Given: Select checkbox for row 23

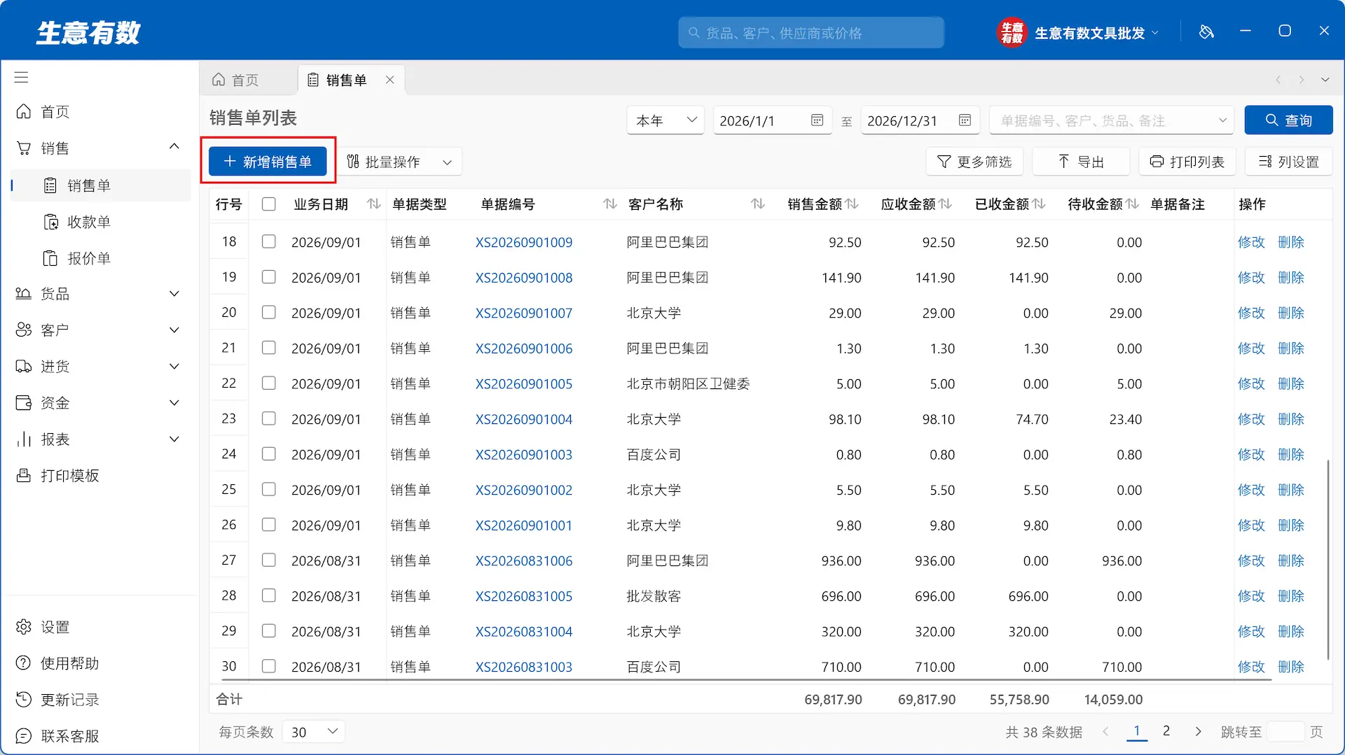Looking at the screenshot, I should (x=268, y=418).
